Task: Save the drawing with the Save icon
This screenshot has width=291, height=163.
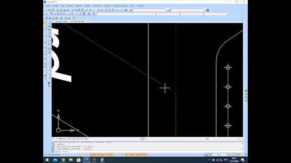Action: click(x=53, y=10)
